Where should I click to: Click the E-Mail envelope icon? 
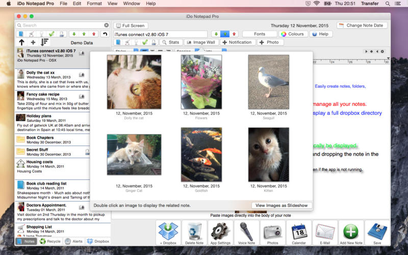point(325,233)
